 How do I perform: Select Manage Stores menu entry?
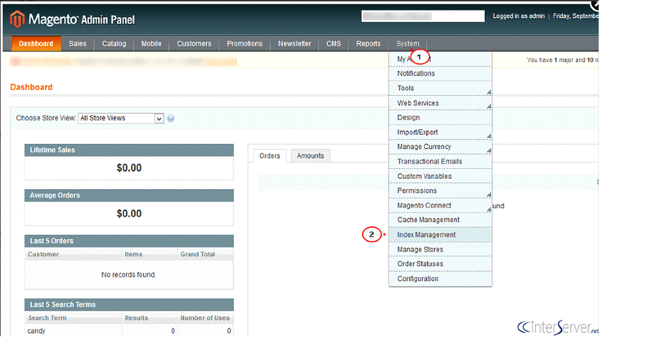tap(420, 250)
